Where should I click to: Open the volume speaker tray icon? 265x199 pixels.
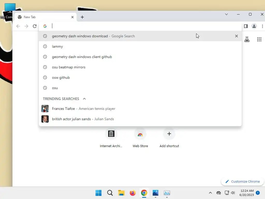[x=233, y=193]
